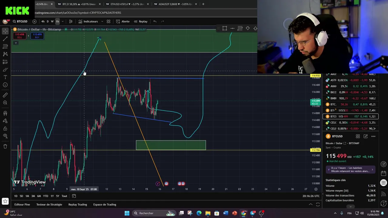Open the Fibonacci tools in left toolbar

tap(5, 46)
